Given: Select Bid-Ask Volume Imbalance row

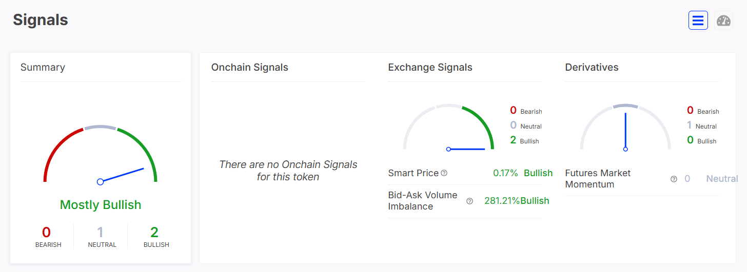Looking at the screenshot, I should 465,201.
